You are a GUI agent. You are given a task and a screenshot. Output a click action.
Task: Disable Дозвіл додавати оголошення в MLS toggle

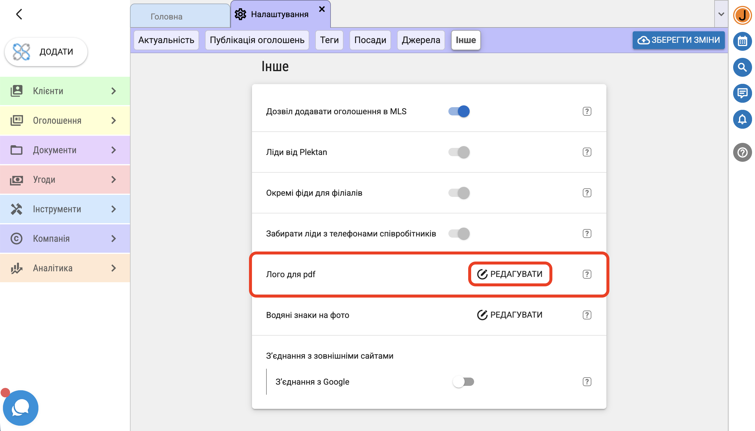[x=459, y=111]
